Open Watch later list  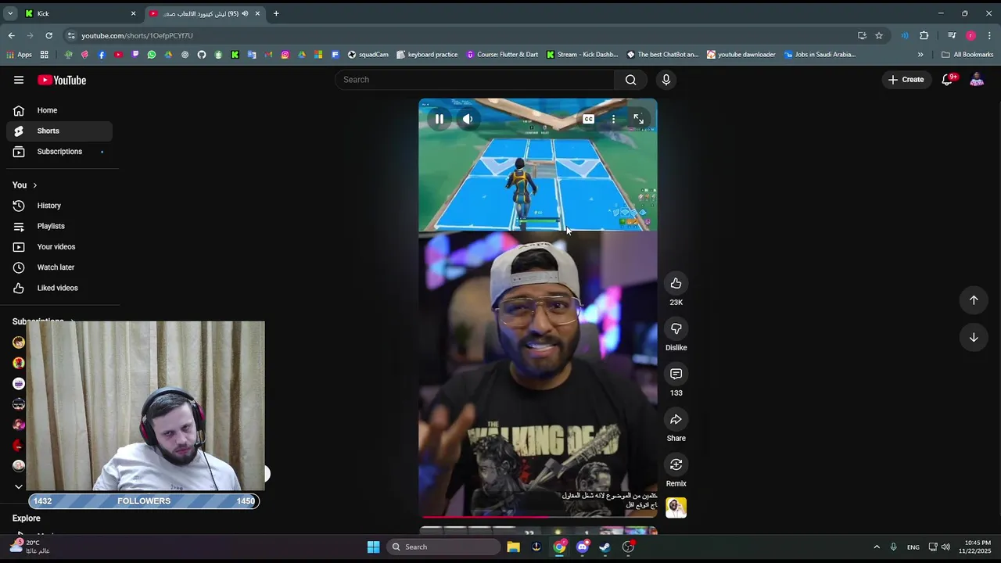pos(59,267)
